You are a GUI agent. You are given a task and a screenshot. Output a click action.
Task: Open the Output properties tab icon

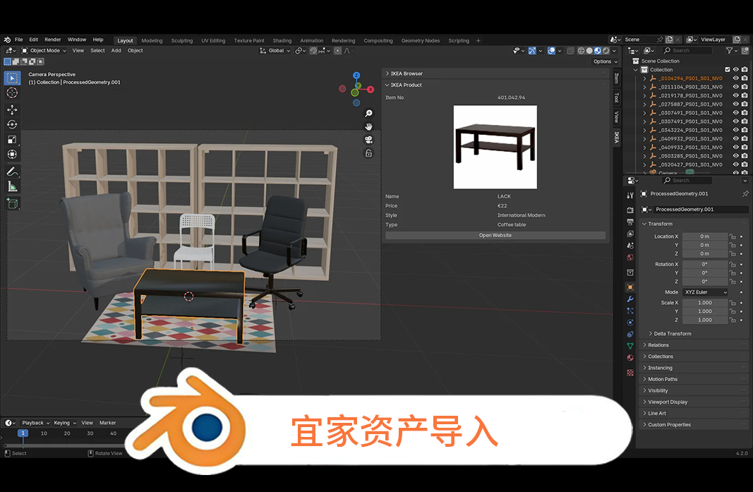pyautogui.click(x=630, y=222)
